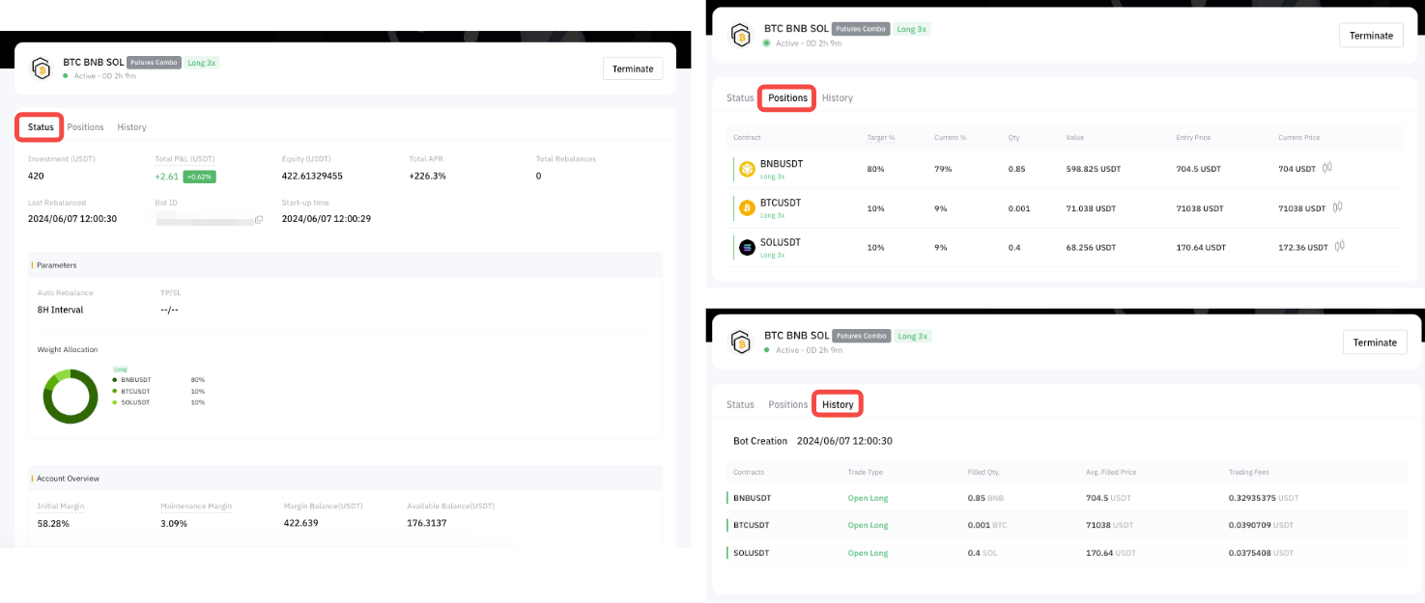Select the highlighted Positions tab
Image resolution: width=1425 pixels, height=603 pixels.
[787, 98]
